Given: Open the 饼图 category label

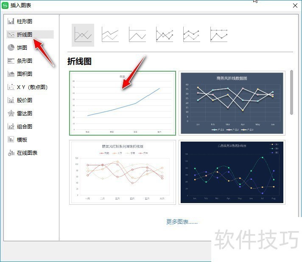Looking at the screenshot, I should (x=22, y=48).
